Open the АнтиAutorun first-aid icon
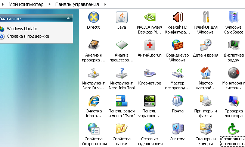This screenshot has height=147, width=245. tap(149, 45)
